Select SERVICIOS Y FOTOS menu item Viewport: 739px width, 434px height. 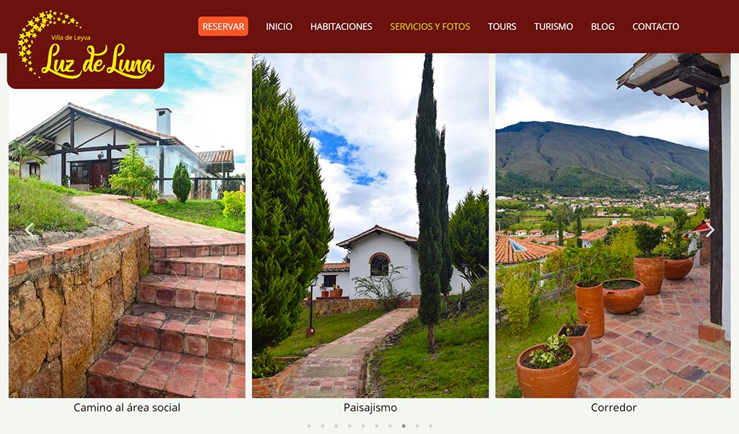pos(430,27)
